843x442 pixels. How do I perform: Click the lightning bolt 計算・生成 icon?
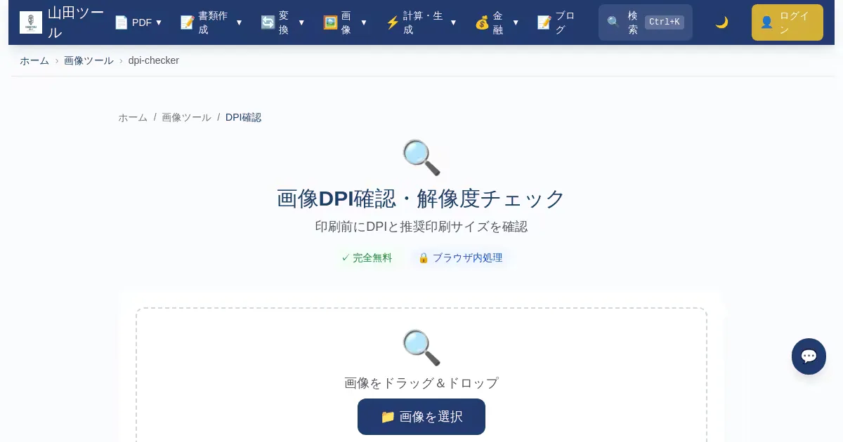click(393, 22)
